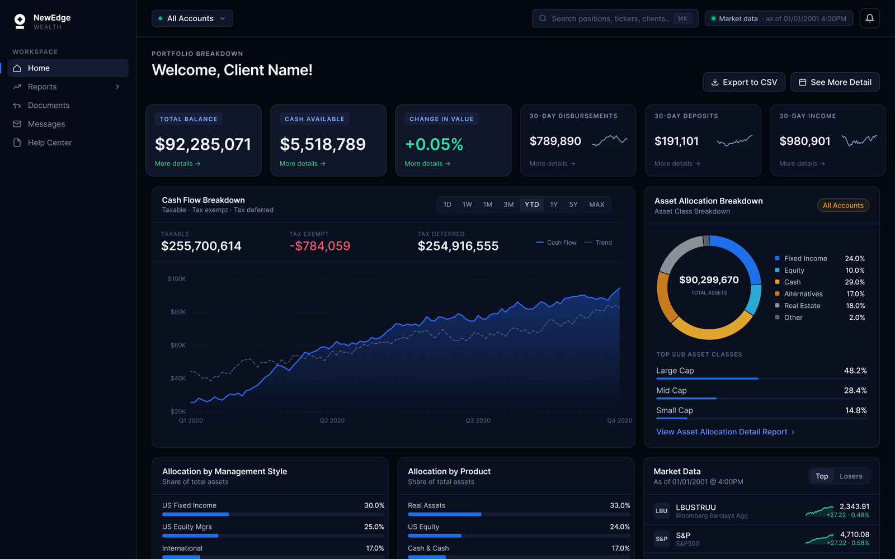
Task: Open More details under Cash Available
Action: (x=303, y=164)
